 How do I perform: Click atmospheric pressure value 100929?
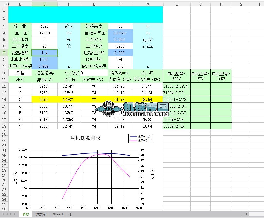tap(121, 33)
